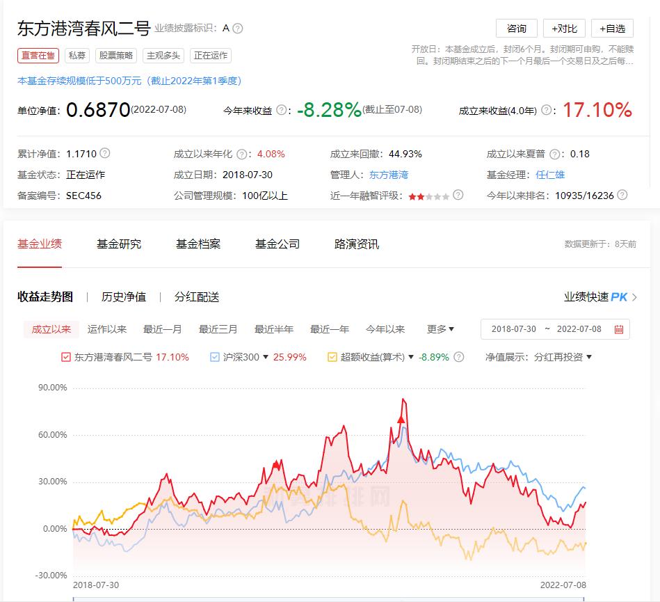Click end date 2022-07-08 in date range

579,329
